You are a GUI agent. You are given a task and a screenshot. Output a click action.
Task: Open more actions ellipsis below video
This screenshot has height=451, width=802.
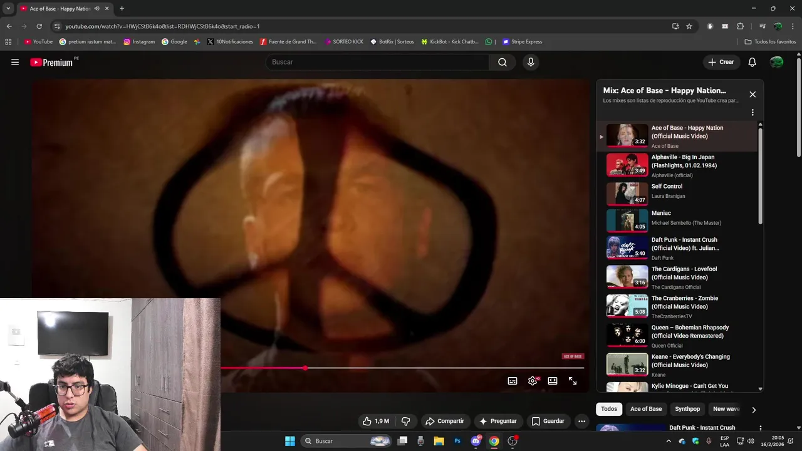pyautogui.click(x=581, y=421)
